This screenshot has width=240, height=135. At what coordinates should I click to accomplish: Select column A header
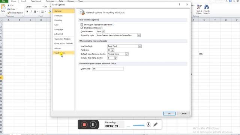(x=9, y=20)
